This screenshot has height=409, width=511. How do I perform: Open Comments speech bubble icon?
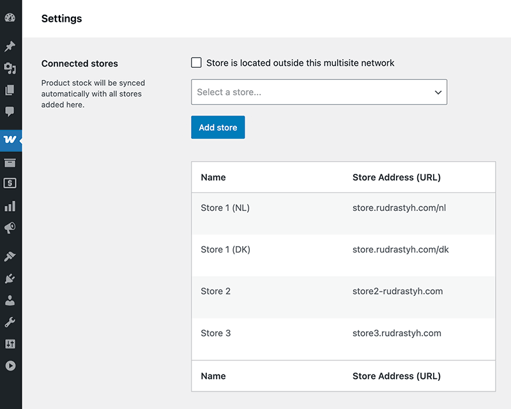click(x=10, y=112)
